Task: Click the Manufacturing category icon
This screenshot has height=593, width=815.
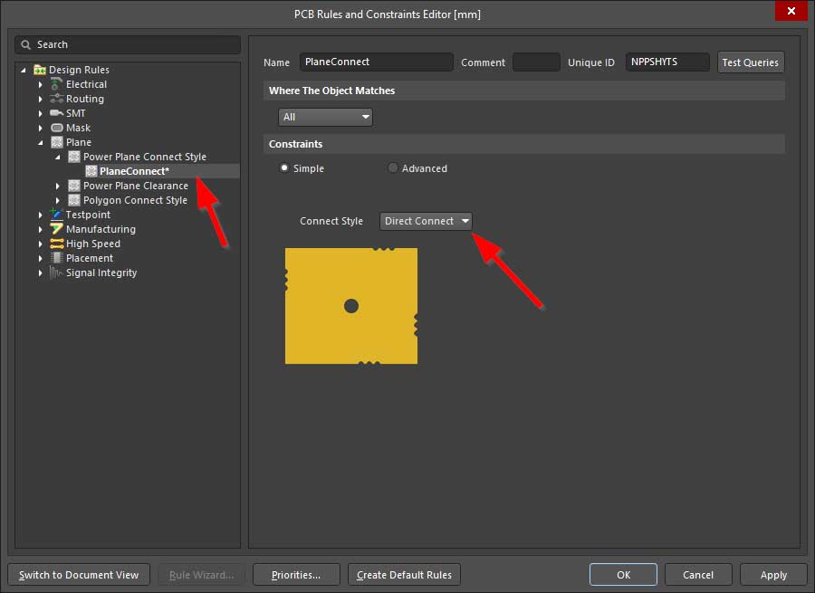Action: pyautogui.click(x=56, y=229)
